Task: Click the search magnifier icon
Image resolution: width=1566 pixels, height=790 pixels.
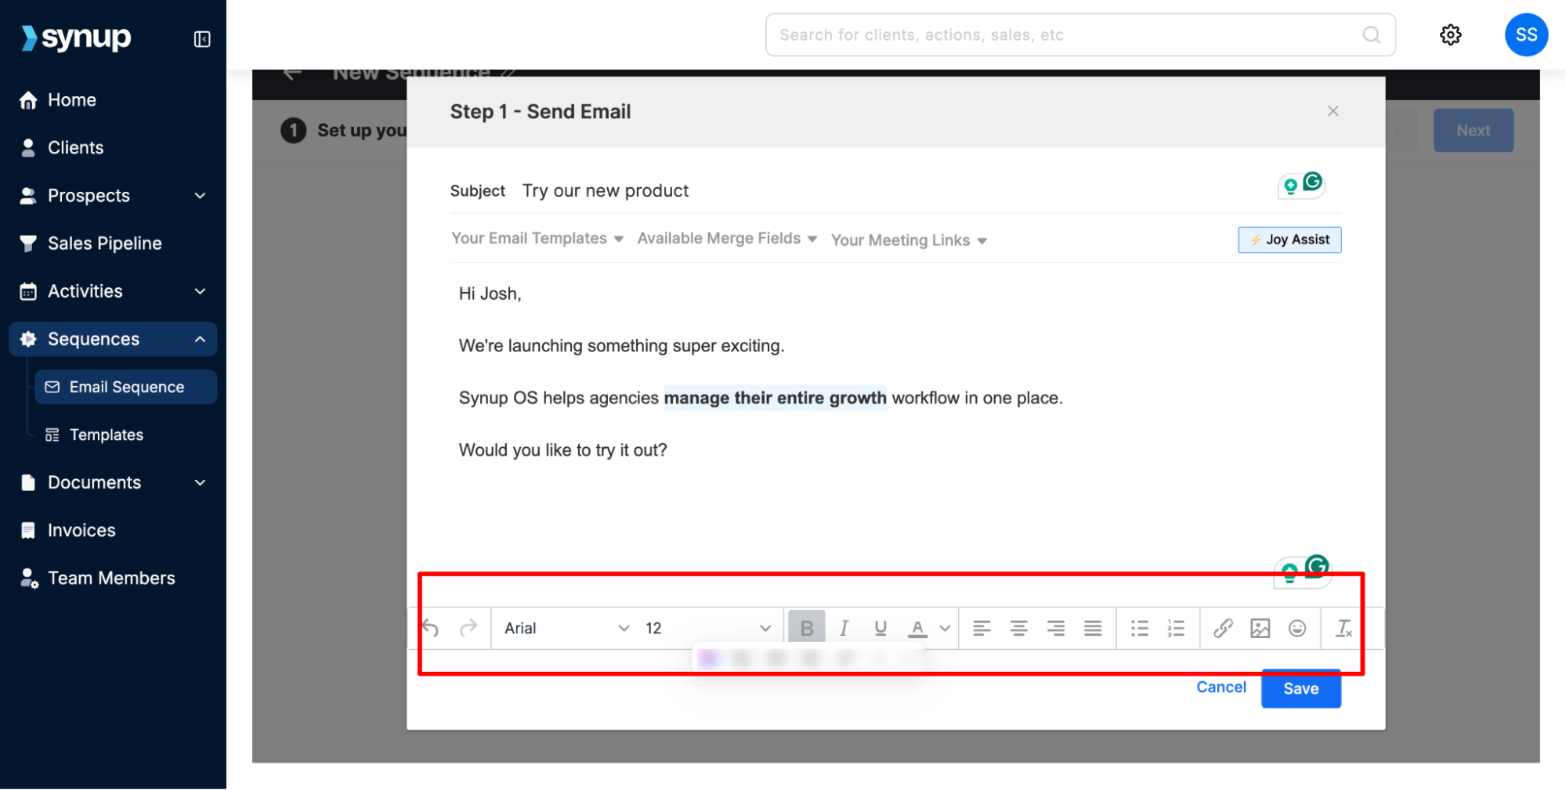Action: click(1371, 34)
